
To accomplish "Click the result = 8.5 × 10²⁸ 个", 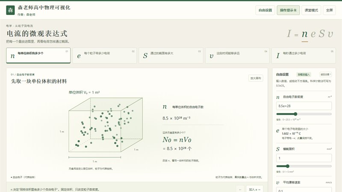I will [x=177, y=148].
